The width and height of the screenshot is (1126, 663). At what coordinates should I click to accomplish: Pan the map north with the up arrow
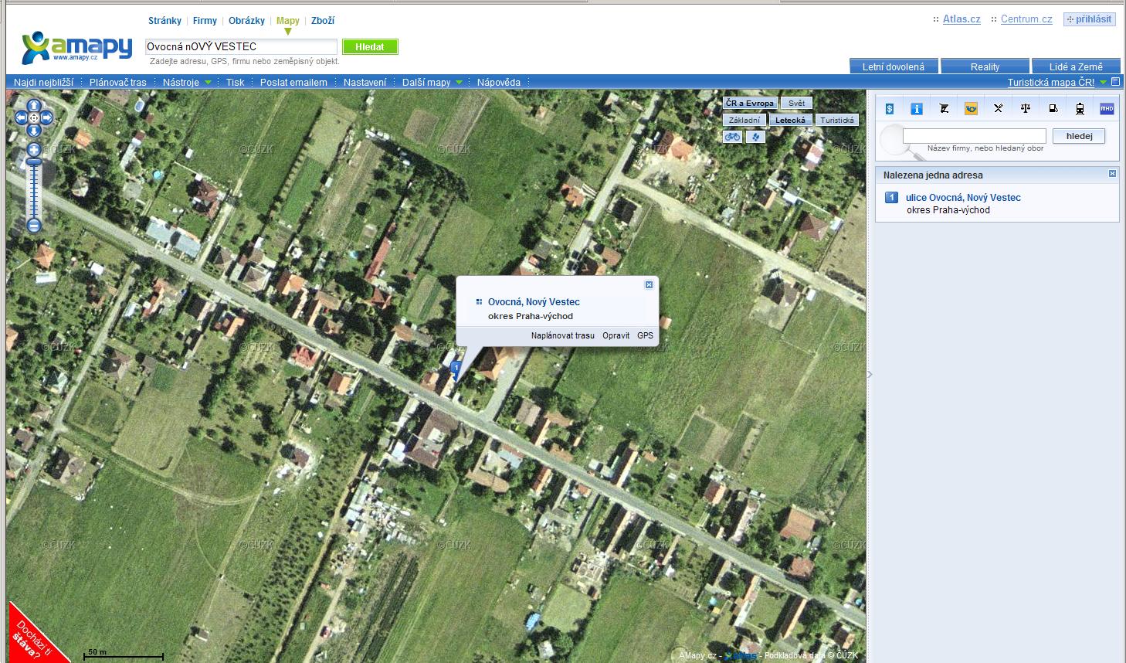pyautogui.click(x=34, y=104)
